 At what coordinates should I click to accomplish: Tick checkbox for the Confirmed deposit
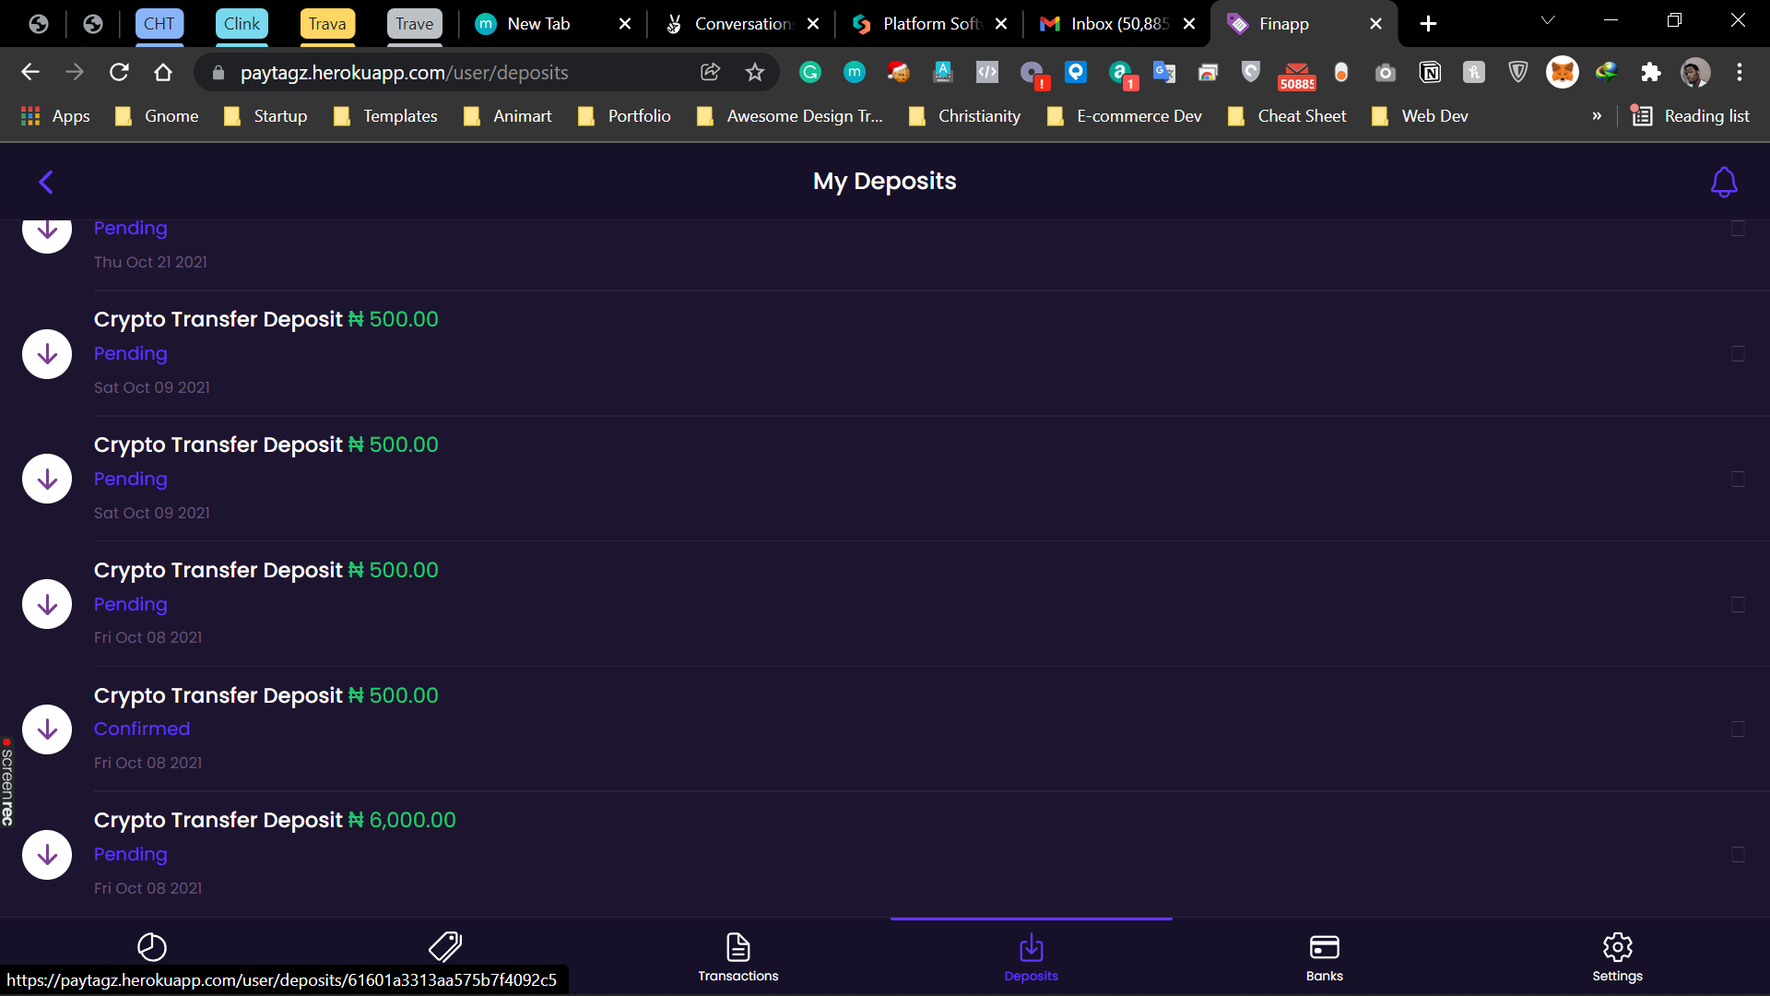click(x=1738, y=729)
